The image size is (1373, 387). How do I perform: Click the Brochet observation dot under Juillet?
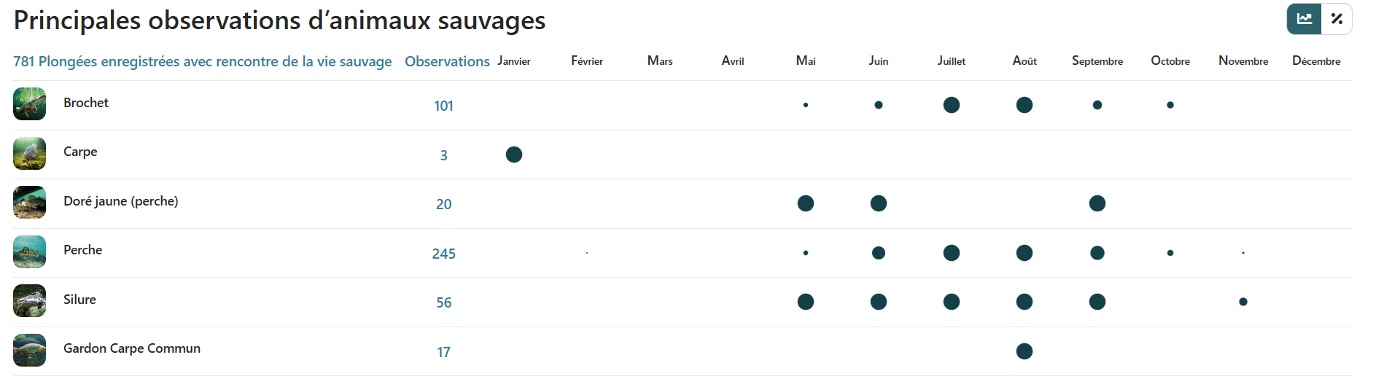pyautogui.click(x=952, y=105)
